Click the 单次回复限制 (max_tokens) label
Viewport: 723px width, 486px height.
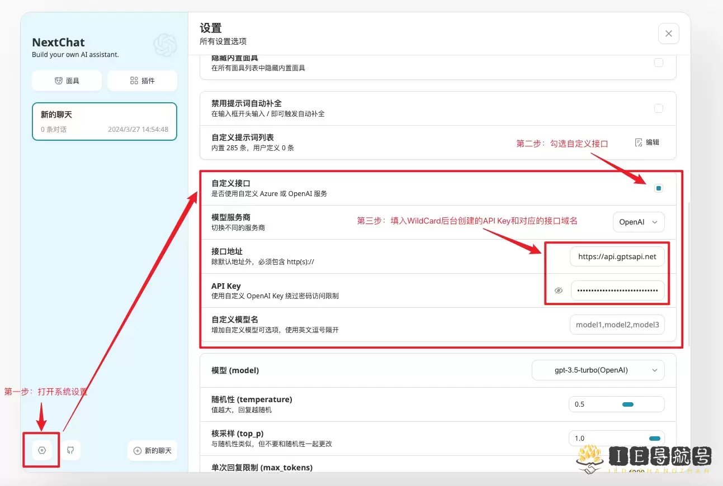point(262,467)
